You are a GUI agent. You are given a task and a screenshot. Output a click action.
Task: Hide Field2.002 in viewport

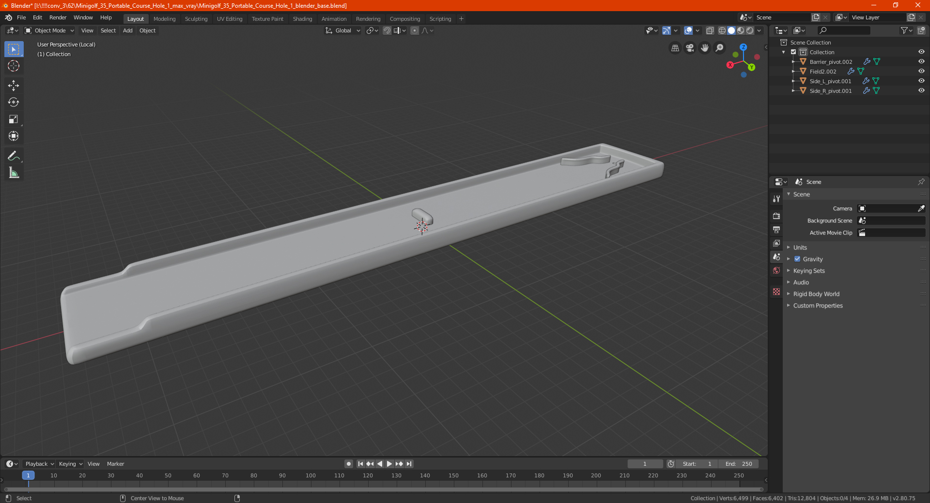pyautogui.click(x=921, y=71)
